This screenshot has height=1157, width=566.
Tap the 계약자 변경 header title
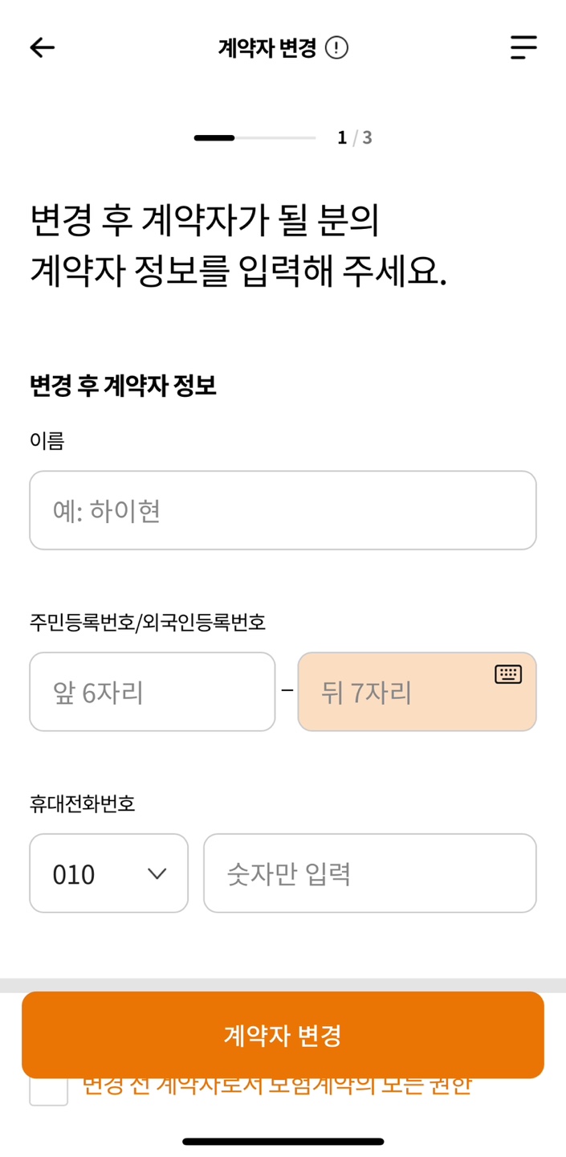(x=267, y=47)
